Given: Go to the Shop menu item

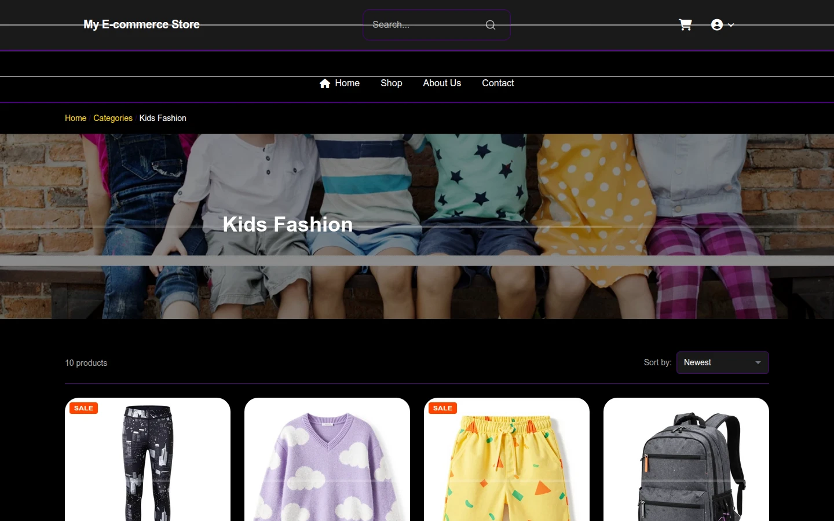Looking at the screenshot, I should (391, 83).
